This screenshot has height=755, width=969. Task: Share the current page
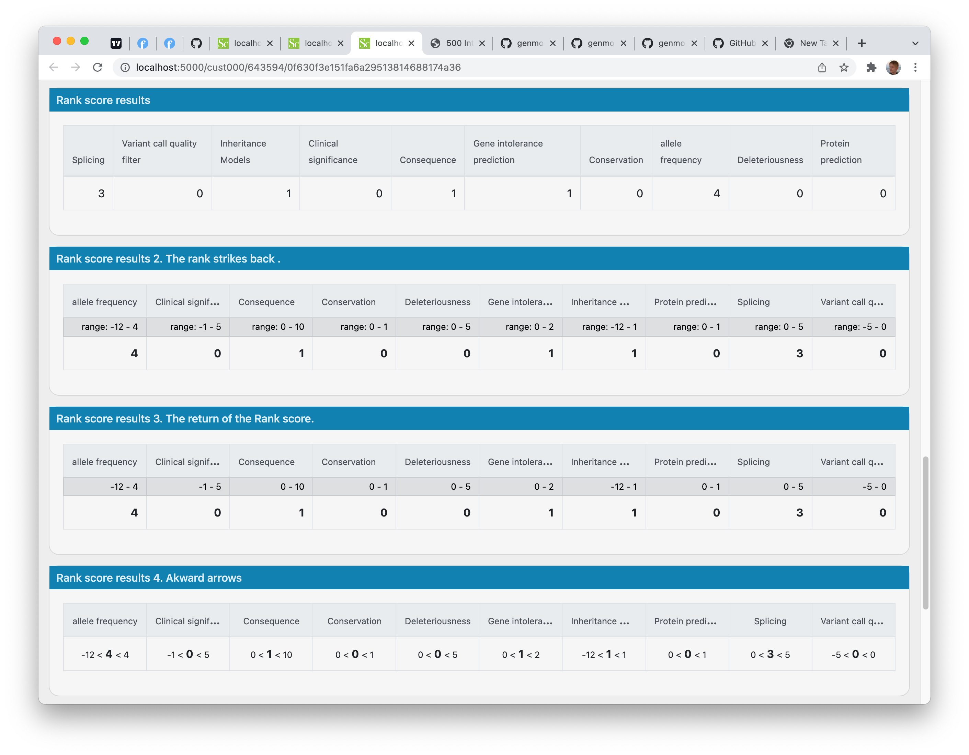822,67
